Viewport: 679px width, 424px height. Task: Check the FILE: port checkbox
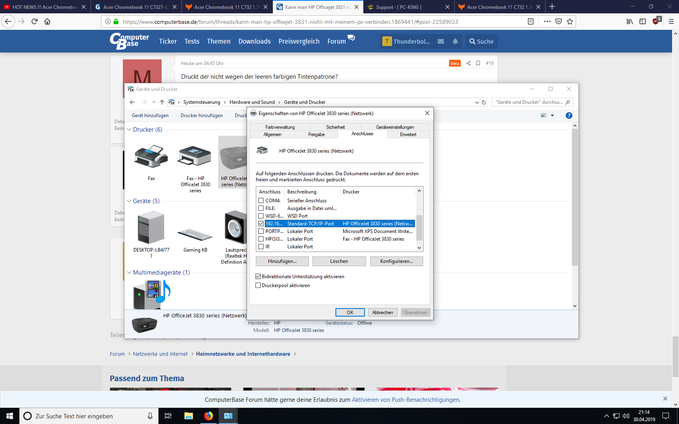tap(261, 208)
